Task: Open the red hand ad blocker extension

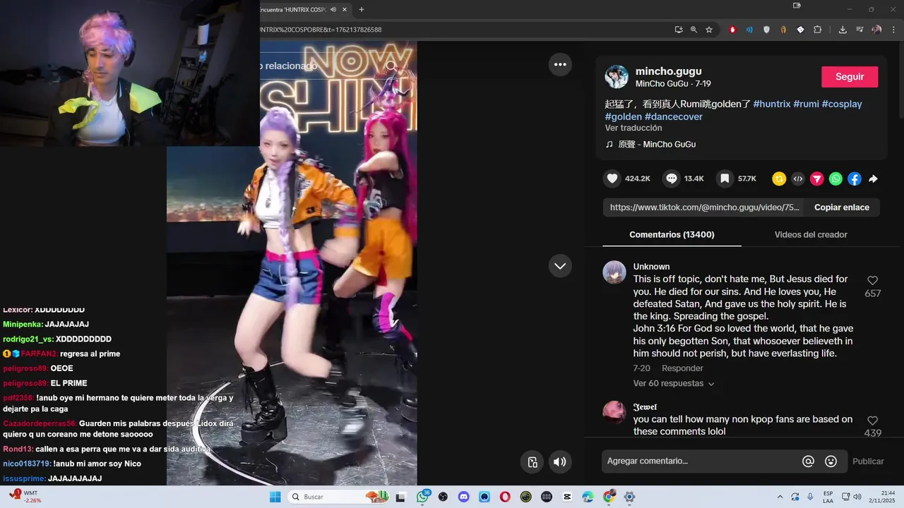Action: (732, 30)
